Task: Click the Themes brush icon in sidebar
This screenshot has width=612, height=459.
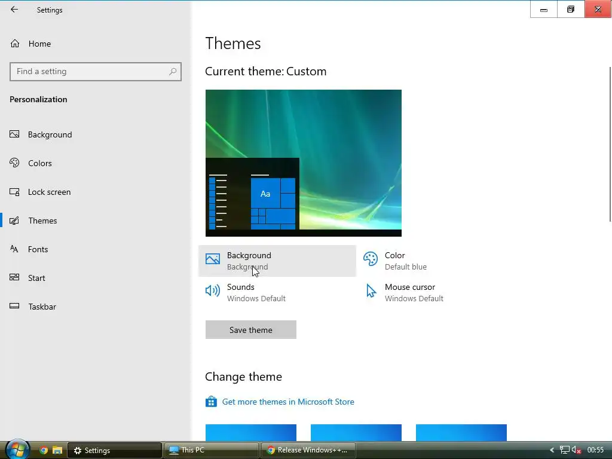Action: [14, 221]
